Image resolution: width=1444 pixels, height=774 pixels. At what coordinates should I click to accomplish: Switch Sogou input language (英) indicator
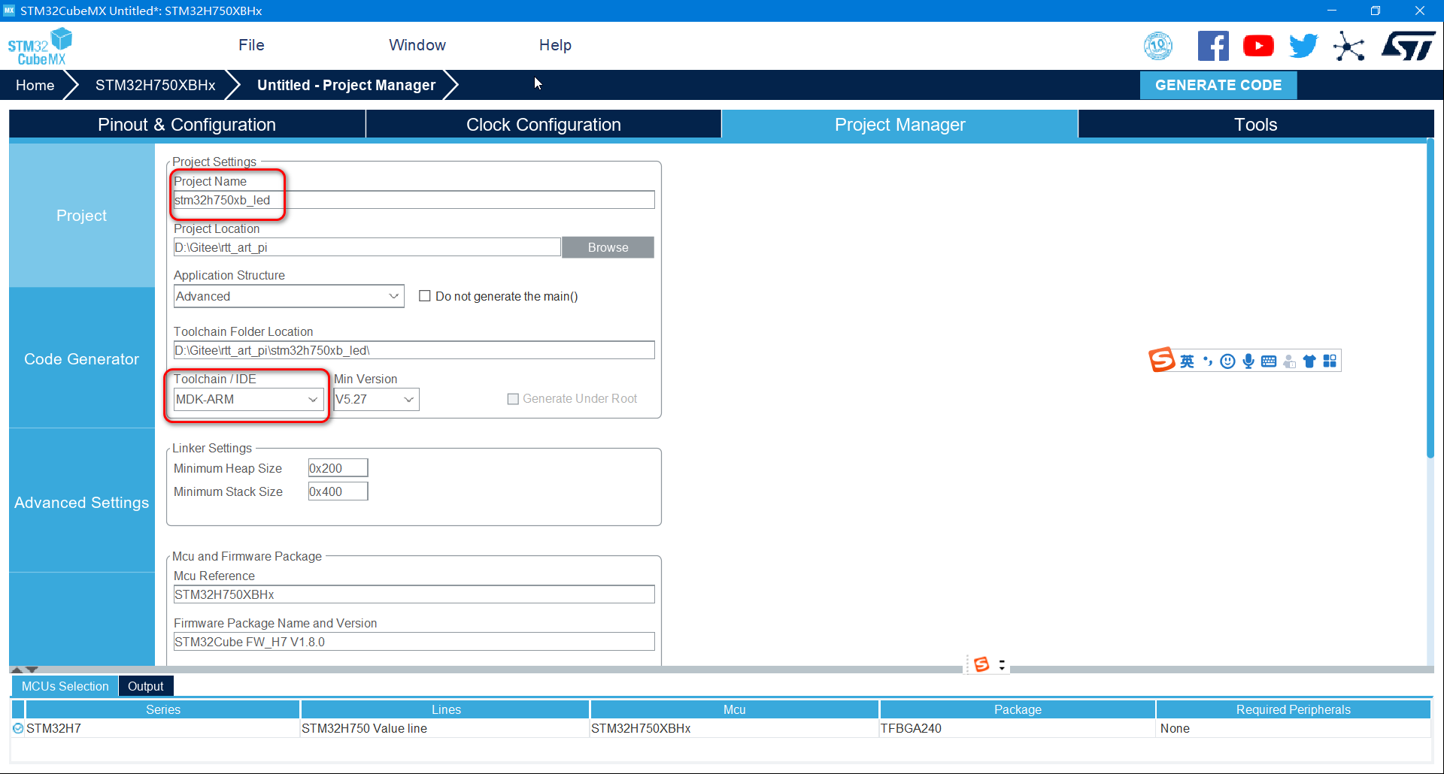(x=1187, y=361)
